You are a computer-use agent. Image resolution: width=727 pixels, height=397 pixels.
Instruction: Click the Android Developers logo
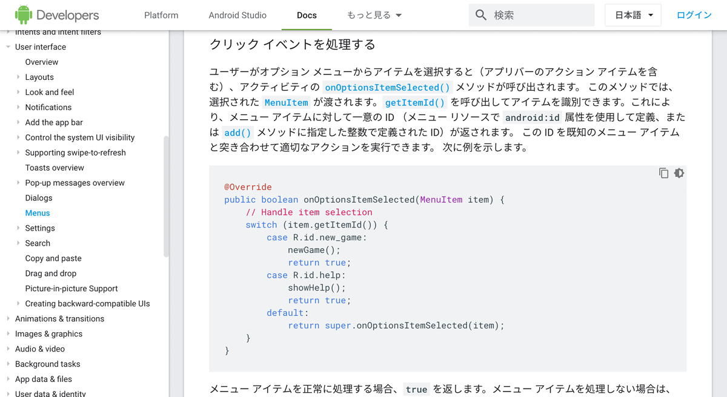[57, 15]
